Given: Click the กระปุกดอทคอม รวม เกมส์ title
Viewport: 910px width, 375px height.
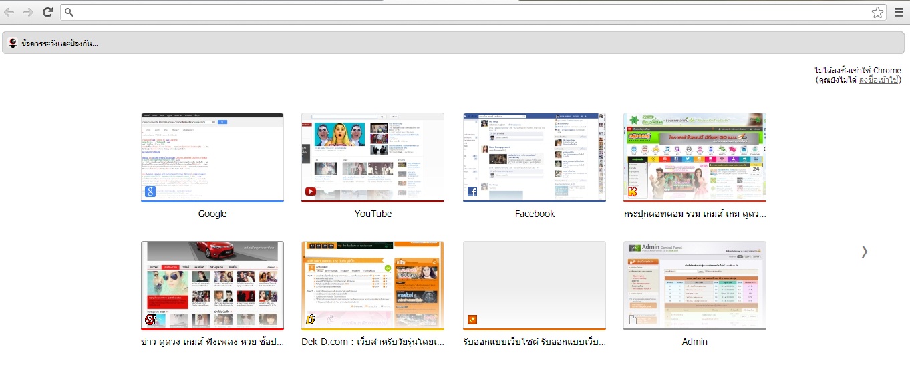Looking at the screenshot, I should [695, 214].
